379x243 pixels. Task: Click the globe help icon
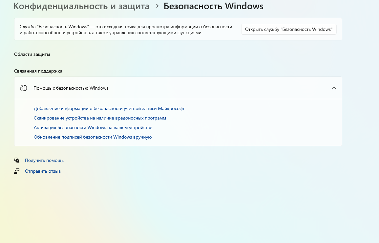[23, 88]
